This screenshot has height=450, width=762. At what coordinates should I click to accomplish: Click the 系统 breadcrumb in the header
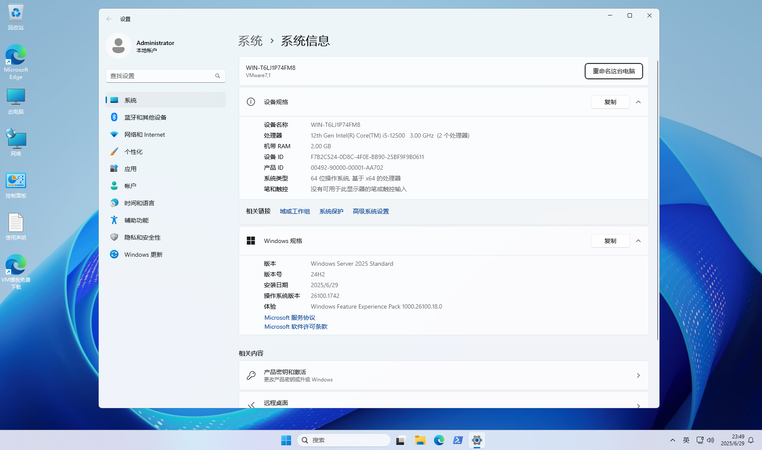pos(250,41)
